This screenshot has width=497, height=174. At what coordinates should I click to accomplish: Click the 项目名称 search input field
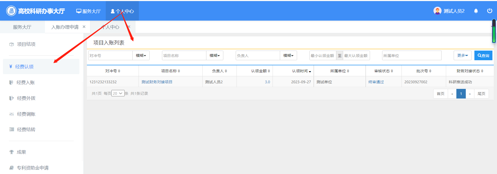pos(184,55)
